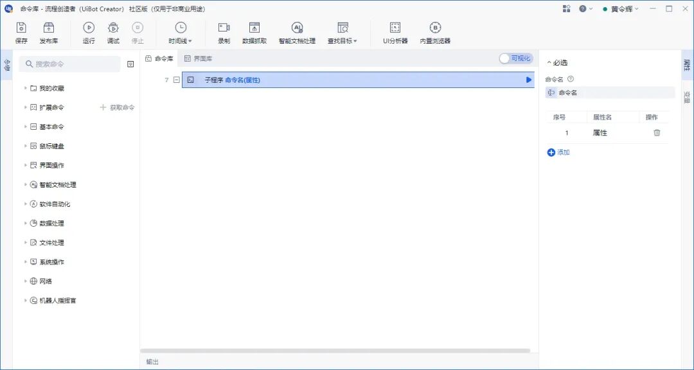Open 智能文档处理 toolbar icon

click(x=297, y=28)
